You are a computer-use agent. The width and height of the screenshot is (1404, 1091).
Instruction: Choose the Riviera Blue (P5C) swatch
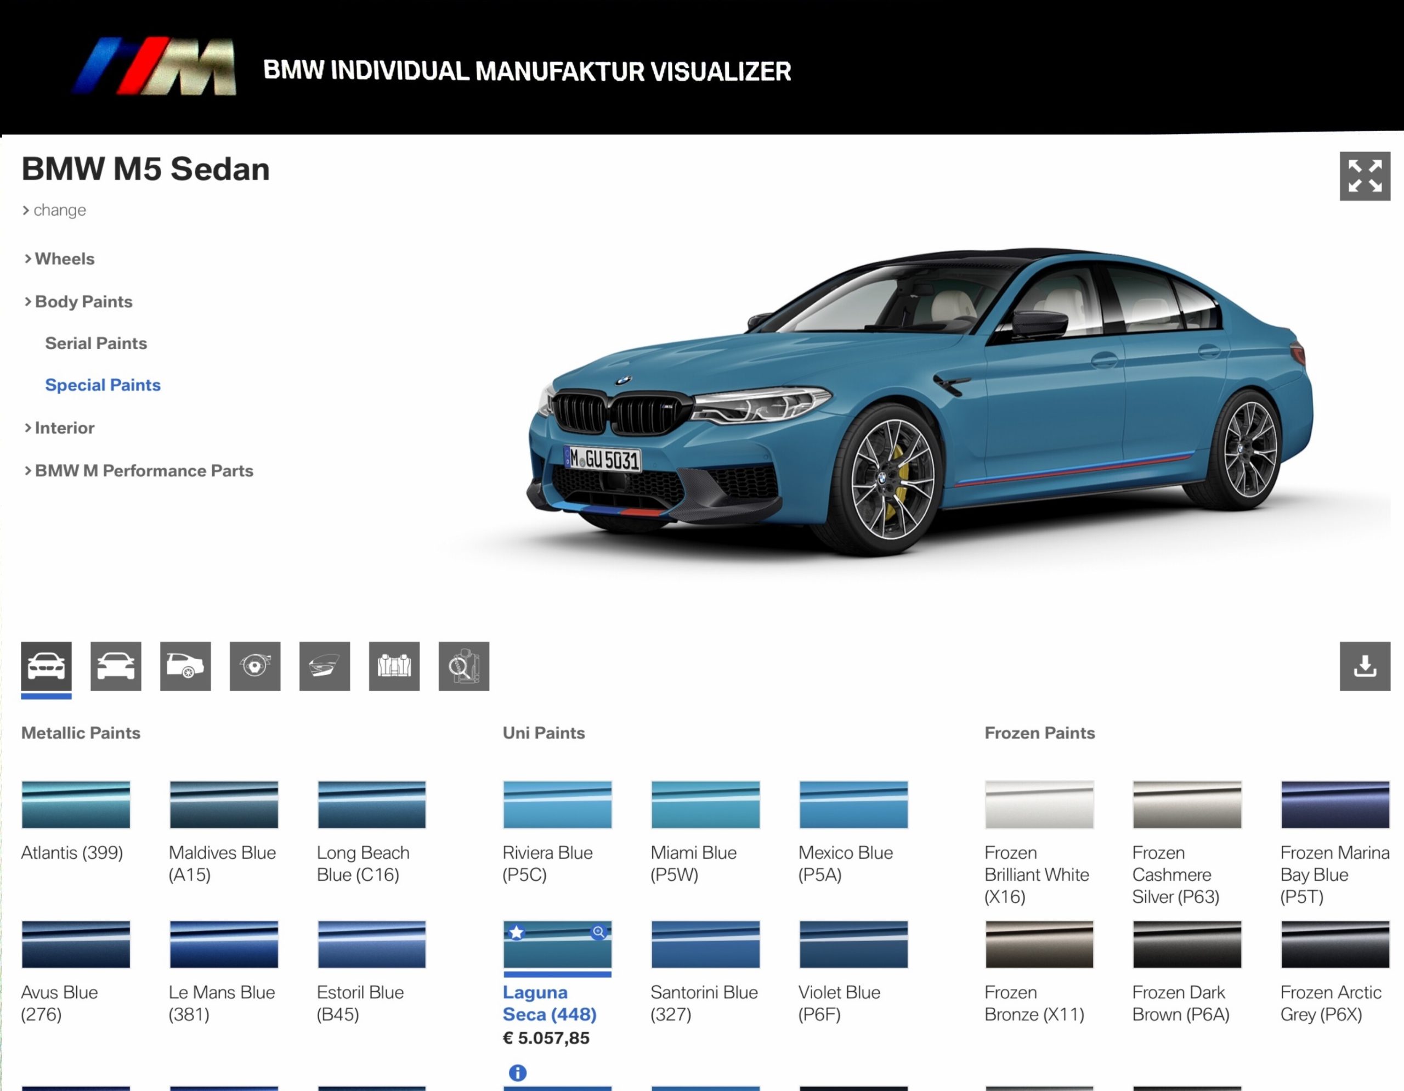557,805
